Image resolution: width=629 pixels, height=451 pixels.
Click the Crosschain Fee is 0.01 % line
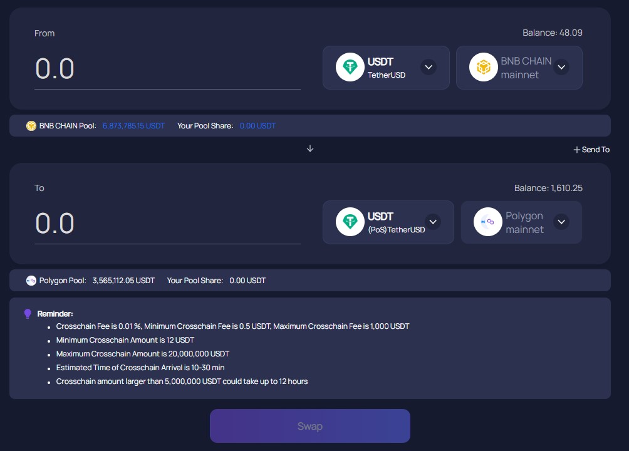pos(232,326)
